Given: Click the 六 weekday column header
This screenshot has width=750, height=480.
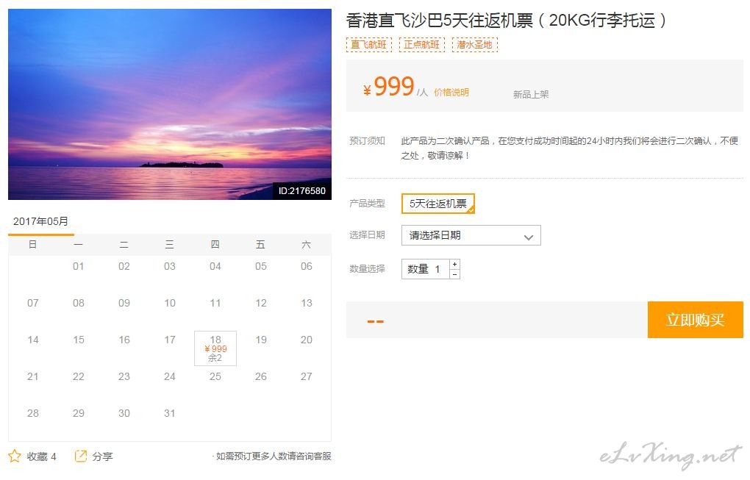Looking at the screenshot, I should (x=307, y=245).
